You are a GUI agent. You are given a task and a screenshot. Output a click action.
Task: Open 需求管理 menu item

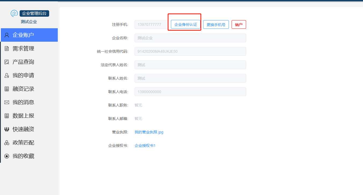(x=29, y=48)
